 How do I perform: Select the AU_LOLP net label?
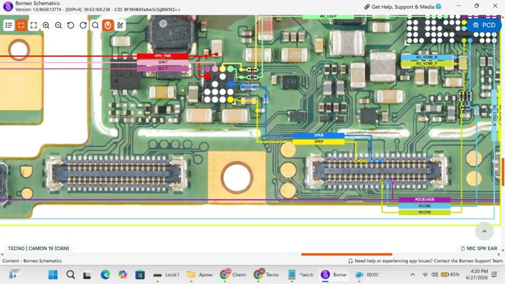328,16
